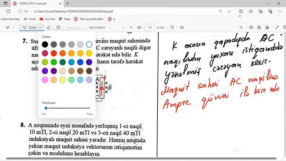Pick the dark brown color swatch
The image size is (286, 161).
[x=89, y=71]
